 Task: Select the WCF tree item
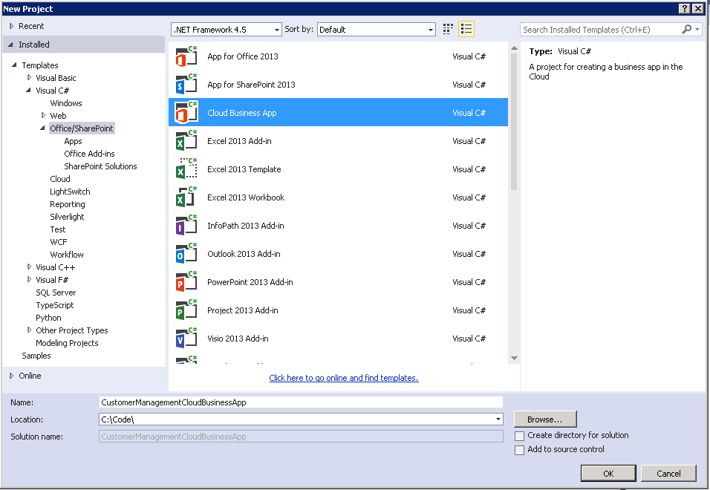(59, 242)
